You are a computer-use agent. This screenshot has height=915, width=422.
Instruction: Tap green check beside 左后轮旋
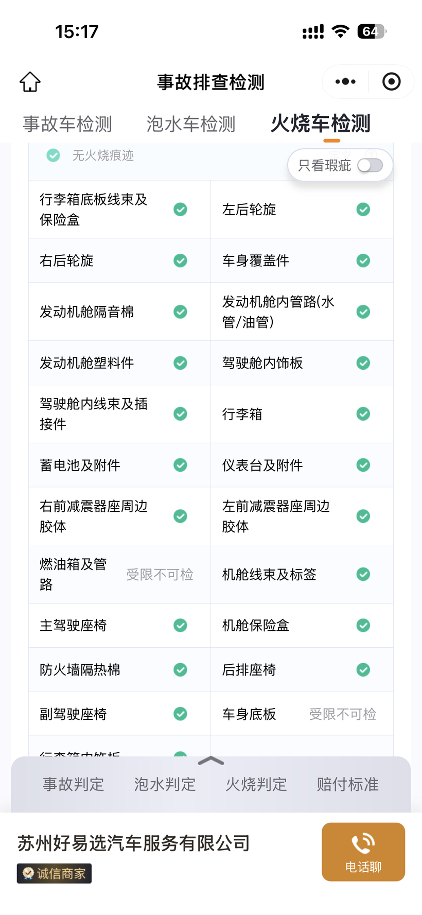[x=363, y=210]
